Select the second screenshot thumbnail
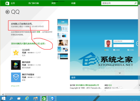The image size is (140, 101). coord(63,29)
